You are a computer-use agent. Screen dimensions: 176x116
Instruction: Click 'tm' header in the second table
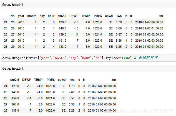click(x=114, y=80)
